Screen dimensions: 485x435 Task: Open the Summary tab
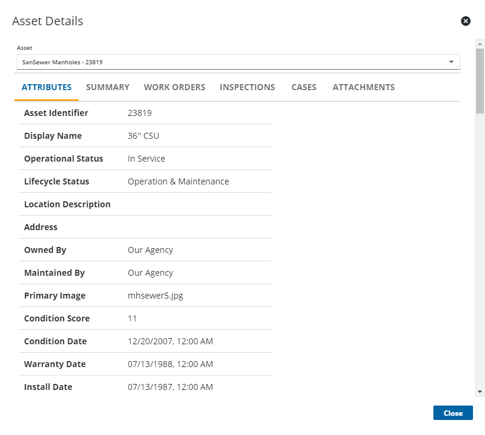[x=107, y=87]
